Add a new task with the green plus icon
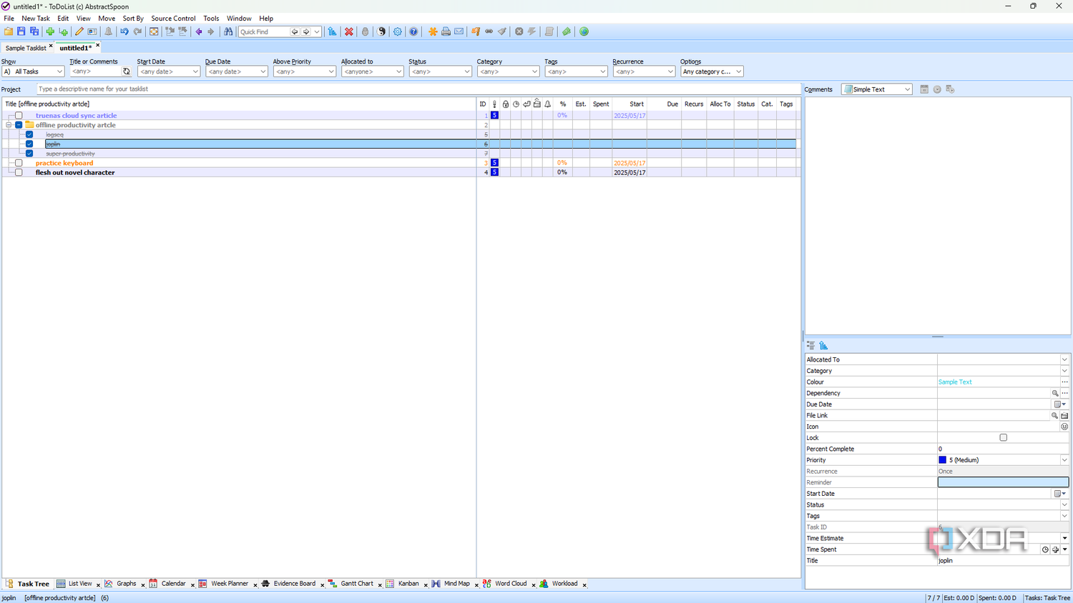1073x603 pixels. click(50, 31)
